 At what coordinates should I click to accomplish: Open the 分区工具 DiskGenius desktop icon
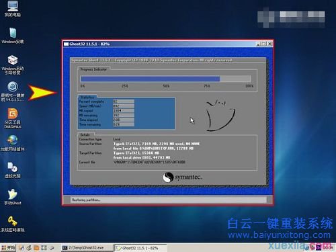(x=13, y=118)
